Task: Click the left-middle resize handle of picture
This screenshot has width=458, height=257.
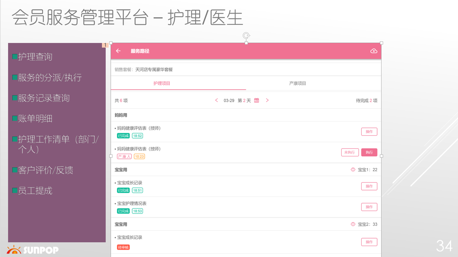Action: pos(111,156)
